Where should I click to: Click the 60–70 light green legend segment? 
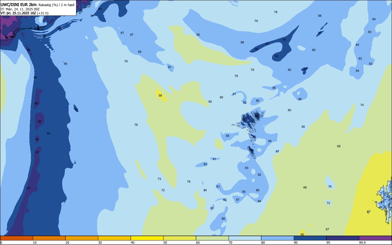click(x=212, y=238)
